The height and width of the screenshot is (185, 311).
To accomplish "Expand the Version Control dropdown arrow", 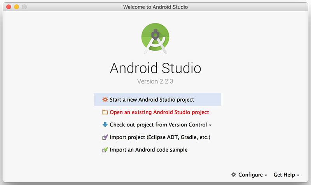I will [210, 125].
